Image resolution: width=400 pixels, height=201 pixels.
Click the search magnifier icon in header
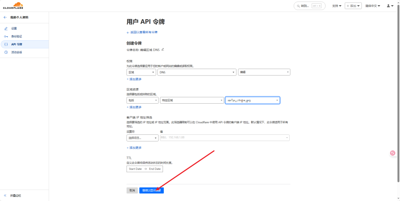coord(298,6)
